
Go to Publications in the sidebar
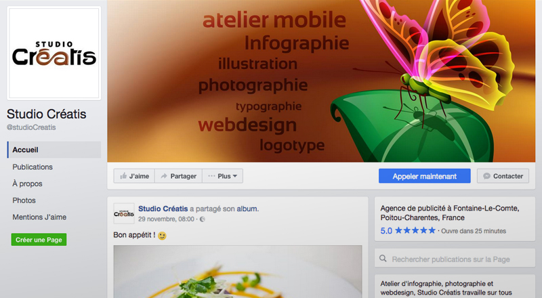point(33,167)
